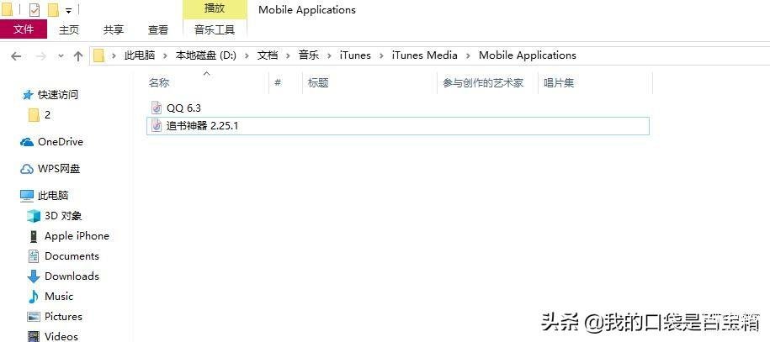Open Apple iPhone device

[x=77, y=236]
